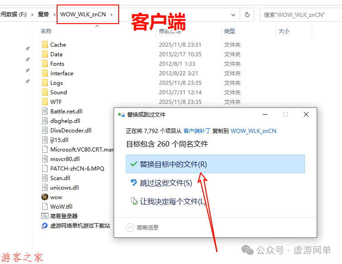Sort files by 名称 column header
The height and width of the screenshot is (264, 342).
46,31
